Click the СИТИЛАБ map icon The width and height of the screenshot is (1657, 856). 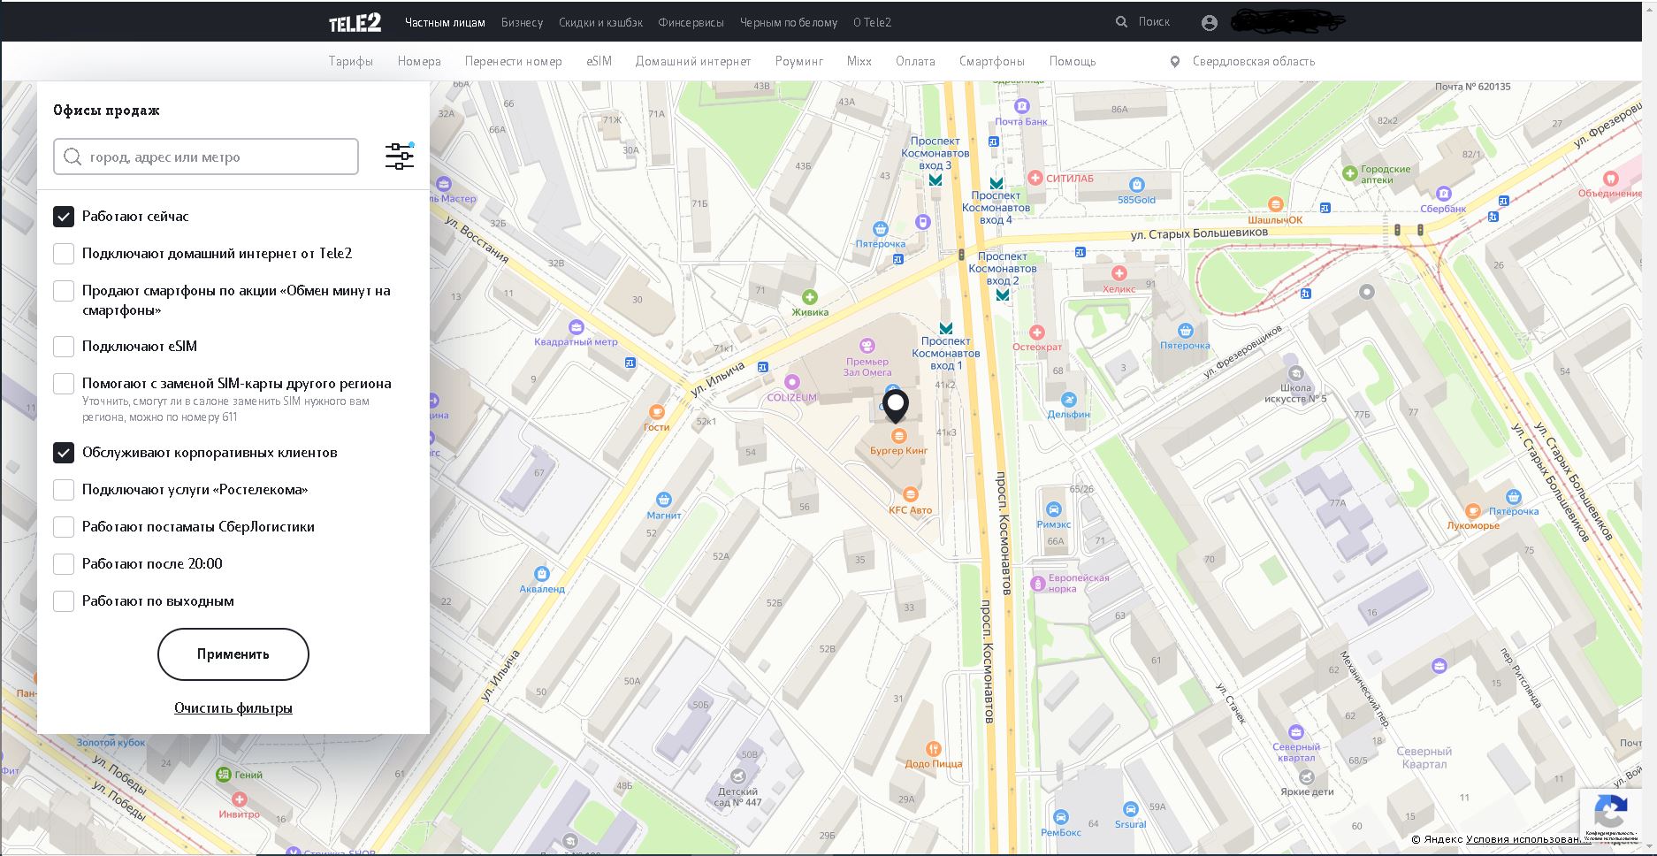pos(1036,178)
